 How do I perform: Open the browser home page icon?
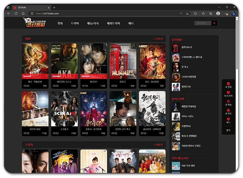click(23, 14)
